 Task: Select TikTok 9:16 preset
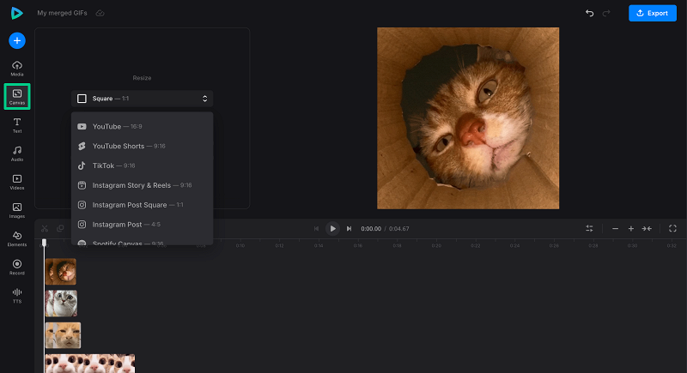142,165
